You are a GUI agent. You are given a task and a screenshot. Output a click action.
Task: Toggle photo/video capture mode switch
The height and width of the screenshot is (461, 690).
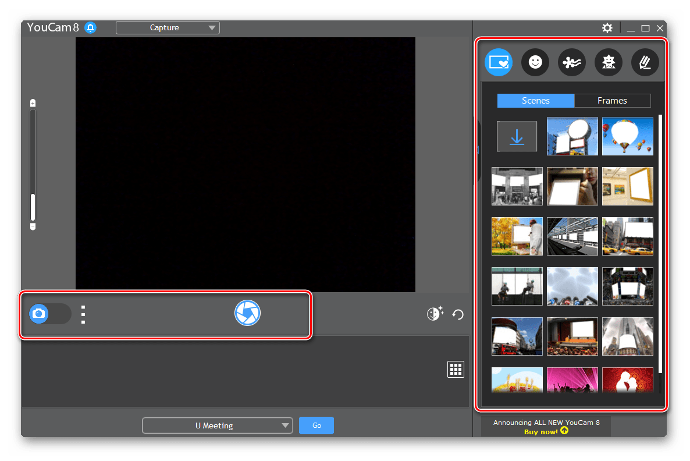pyautogui.click(x=49, y=314)
